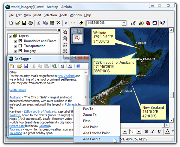
Task: Click the Fixed Zoom Out arrows icon
Action: tap(65, 51)
